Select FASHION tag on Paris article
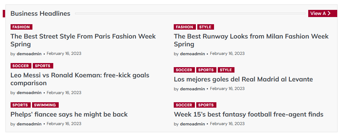The height and width of the screenshot is (138, 342). pyautogui.click(x=22, y=27)
